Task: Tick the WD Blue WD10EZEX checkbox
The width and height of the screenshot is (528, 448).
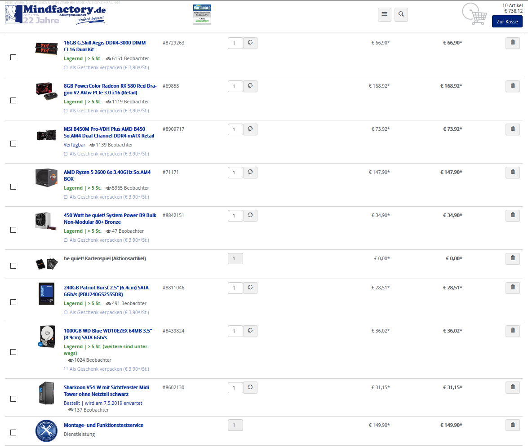Action: click(13, 352)
